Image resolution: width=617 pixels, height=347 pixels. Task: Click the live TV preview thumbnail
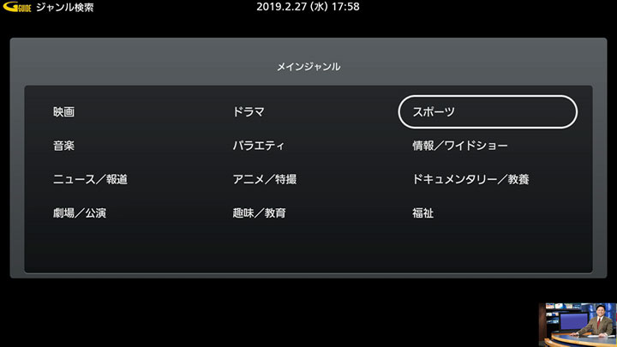[578, 325]
